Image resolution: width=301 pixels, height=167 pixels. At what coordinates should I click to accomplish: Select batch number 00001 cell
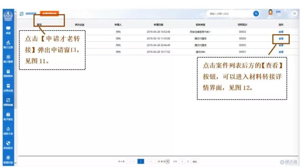point(242,52)
